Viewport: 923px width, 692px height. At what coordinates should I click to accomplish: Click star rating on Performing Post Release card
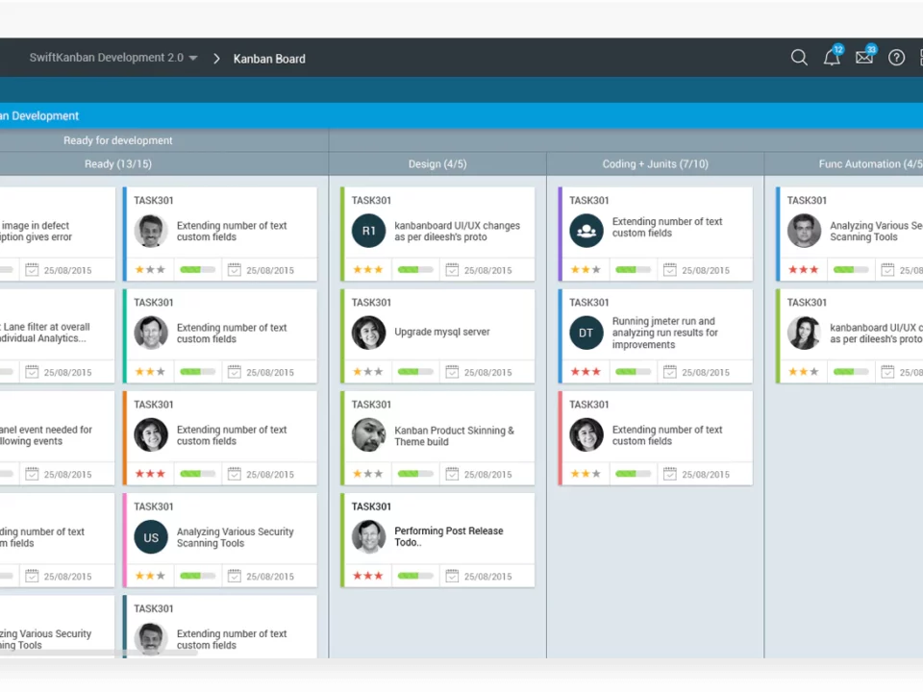368,576
